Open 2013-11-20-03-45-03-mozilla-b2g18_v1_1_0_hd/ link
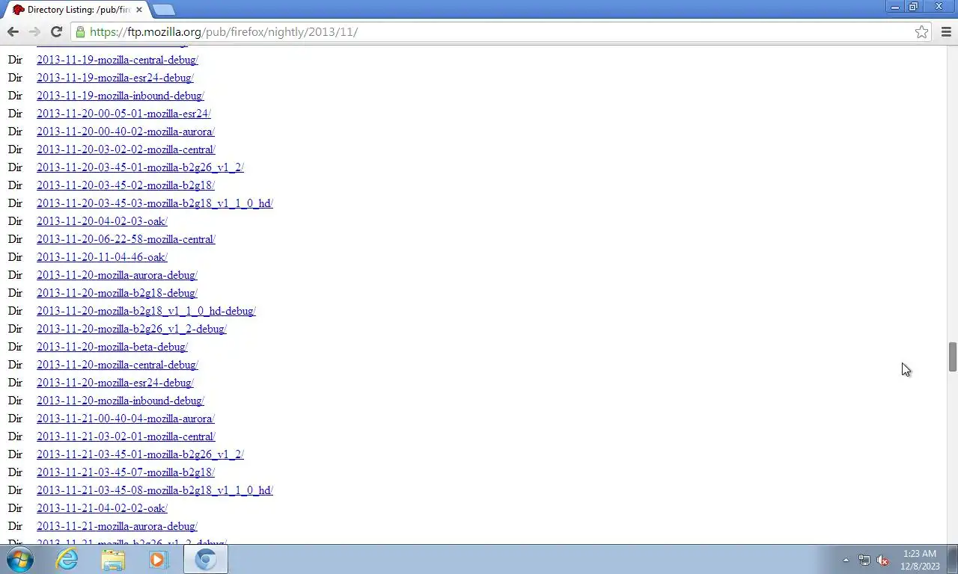The width and height of the screenshot is (958, 574). [x=155, y=203]
